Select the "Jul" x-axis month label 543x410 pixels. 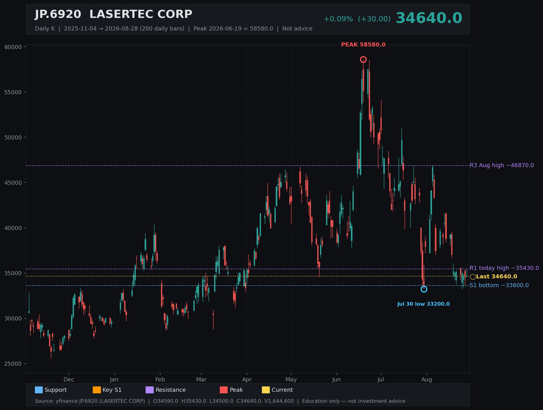(381, 380)
